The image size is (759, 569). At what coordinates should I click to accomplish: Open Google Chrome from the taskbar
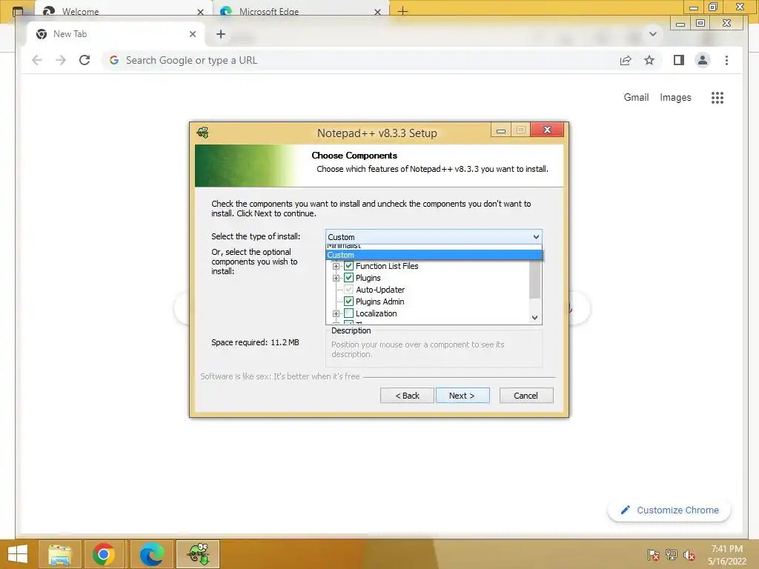coord(104,554)
